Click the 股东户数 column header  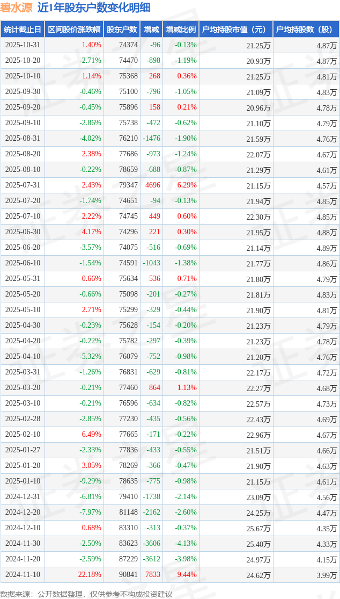[x=121, y=30]
